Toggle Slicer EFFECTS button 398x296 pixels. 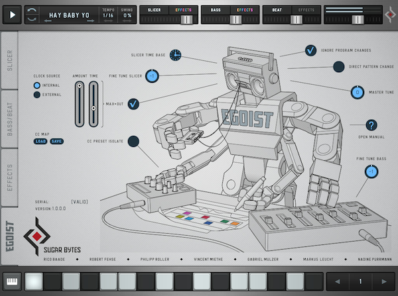183,10
